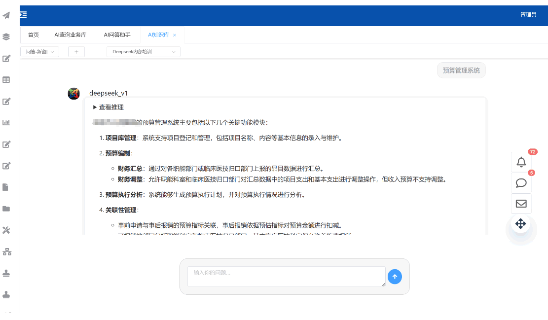Viewport: 548px width, 320px height.
Task: Click the chat bubble icon with badge 5
Action: [521, 183]
